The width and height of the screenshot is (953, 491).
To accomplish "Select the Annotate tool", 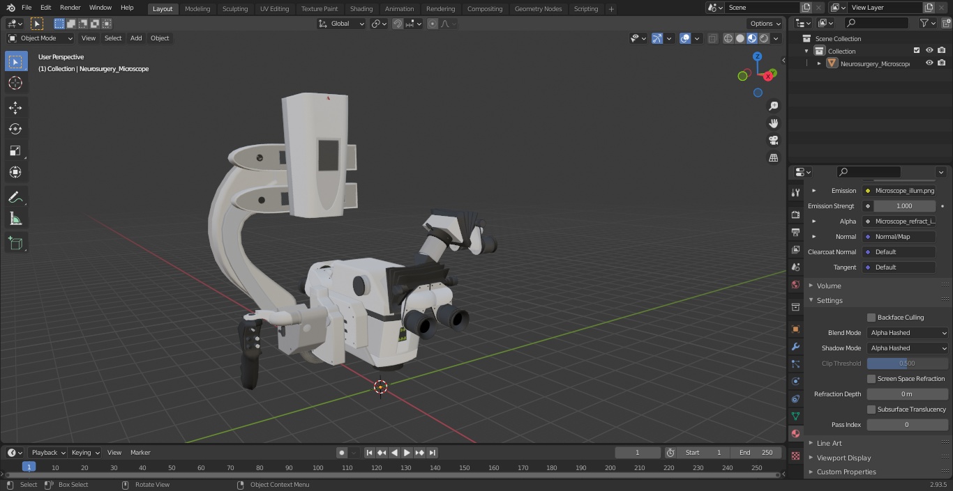I will coord(15,198).
